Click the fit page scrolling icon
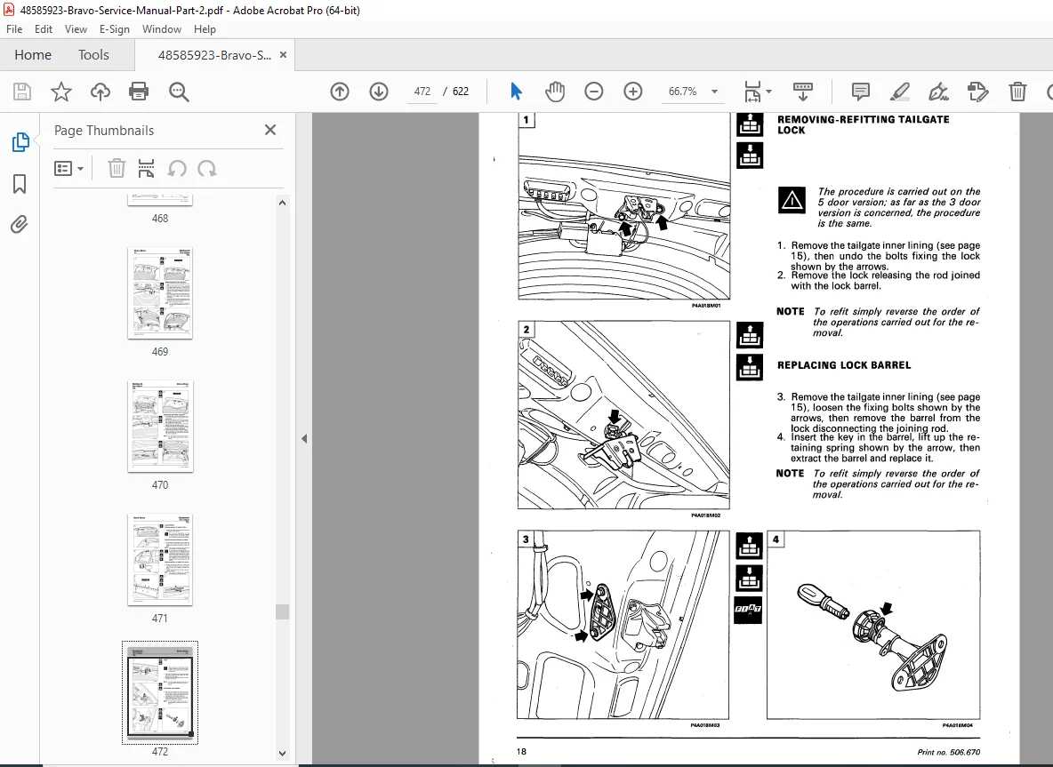The width and height of the screenshot is (1053, 767). pos(752,92)
